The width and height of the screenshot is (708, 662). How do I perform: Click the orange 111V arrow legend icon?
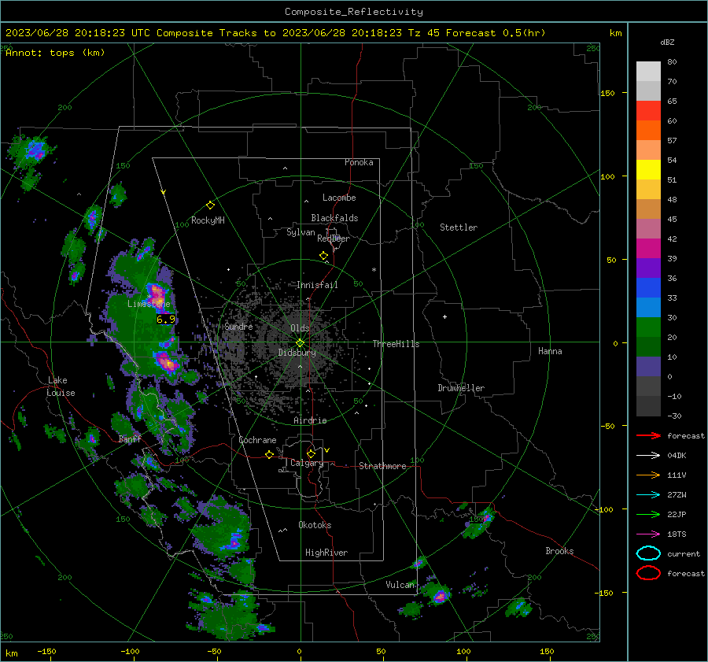click(648, 475)
